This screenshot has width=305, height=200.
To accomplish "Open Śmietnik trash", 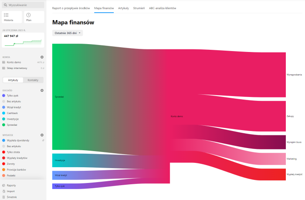I will click(x=12, y=197).
